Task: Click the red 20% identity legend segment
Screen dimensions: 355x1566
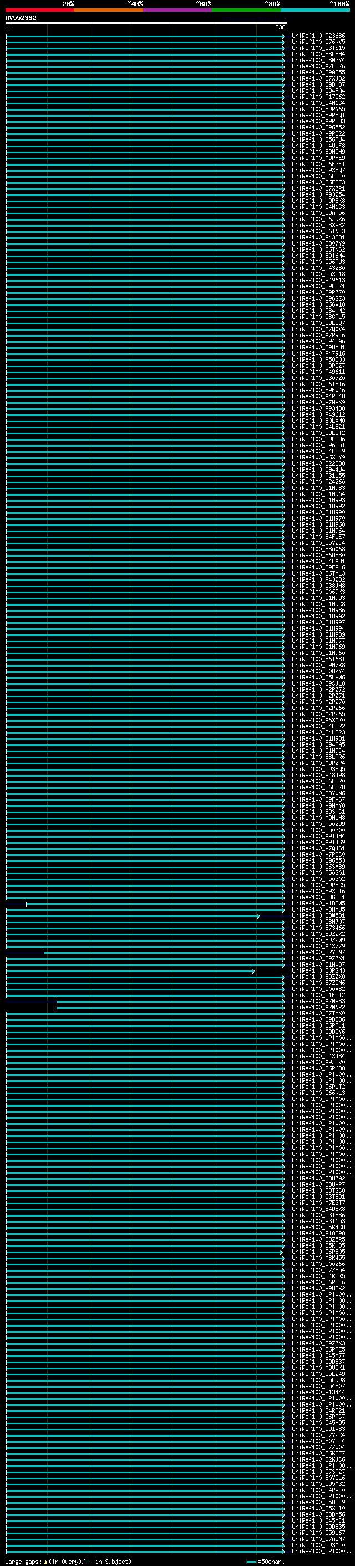Action: click(39, 10)
